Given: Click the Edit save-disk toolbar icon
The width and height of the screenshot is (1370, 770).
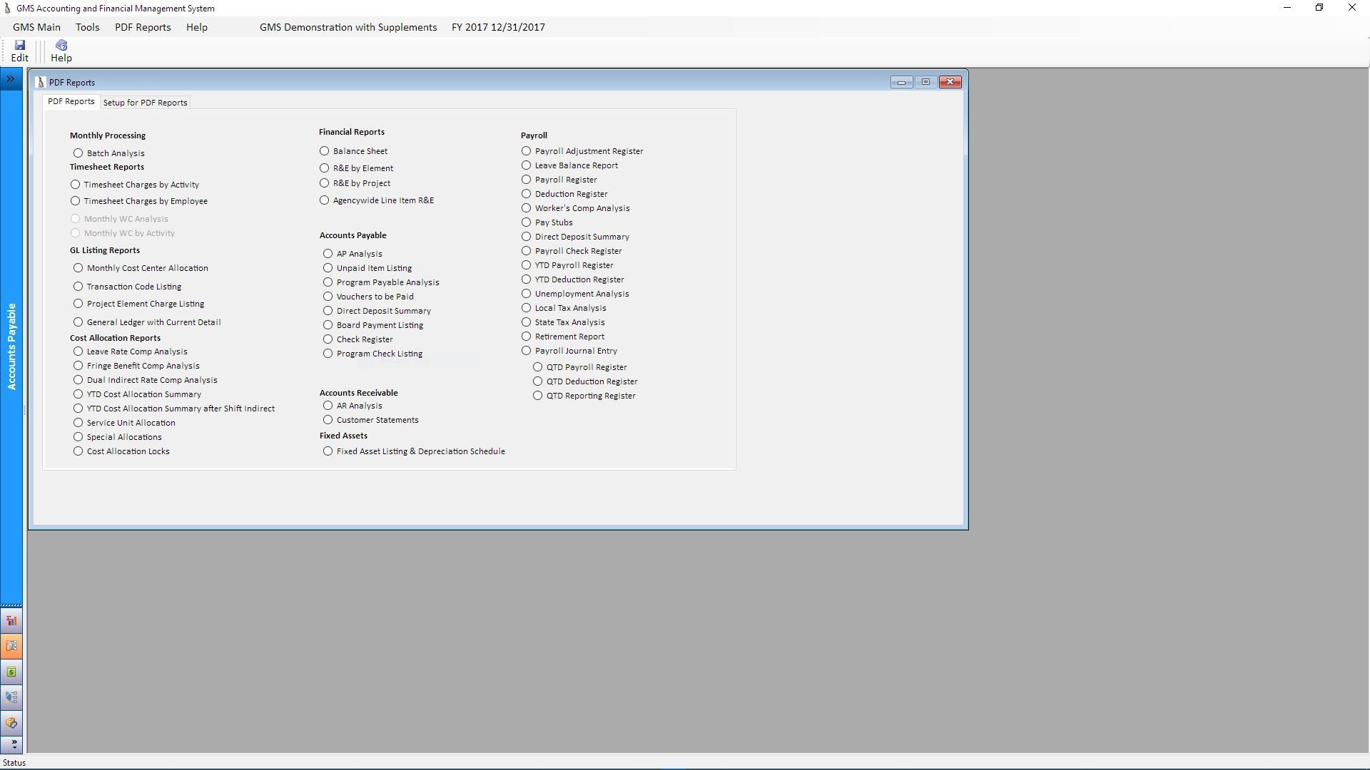Looking at the screenshot, I should [x=19, y=46].
